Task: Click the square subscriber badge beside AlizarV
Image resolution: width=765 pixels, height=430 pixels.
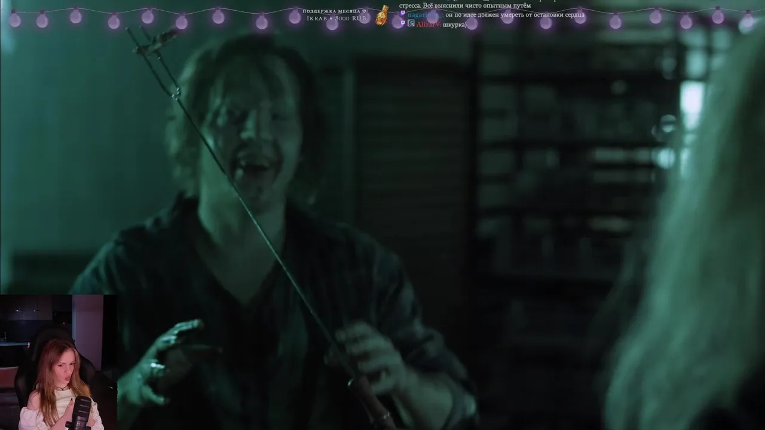Action: point(411,23)
